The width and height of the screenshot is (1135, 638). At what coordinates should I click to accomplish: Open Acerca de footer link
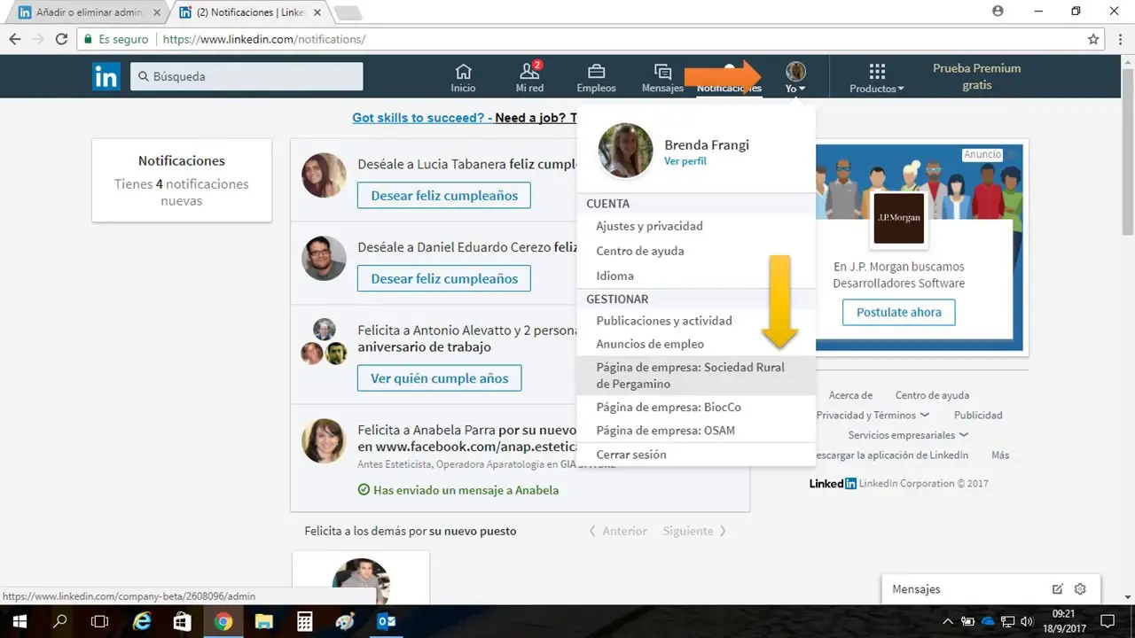click(x=850, y=395)
